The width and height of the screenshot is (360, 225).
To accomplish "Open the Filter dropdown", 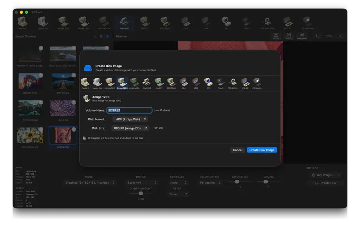I will click(178, 195).
